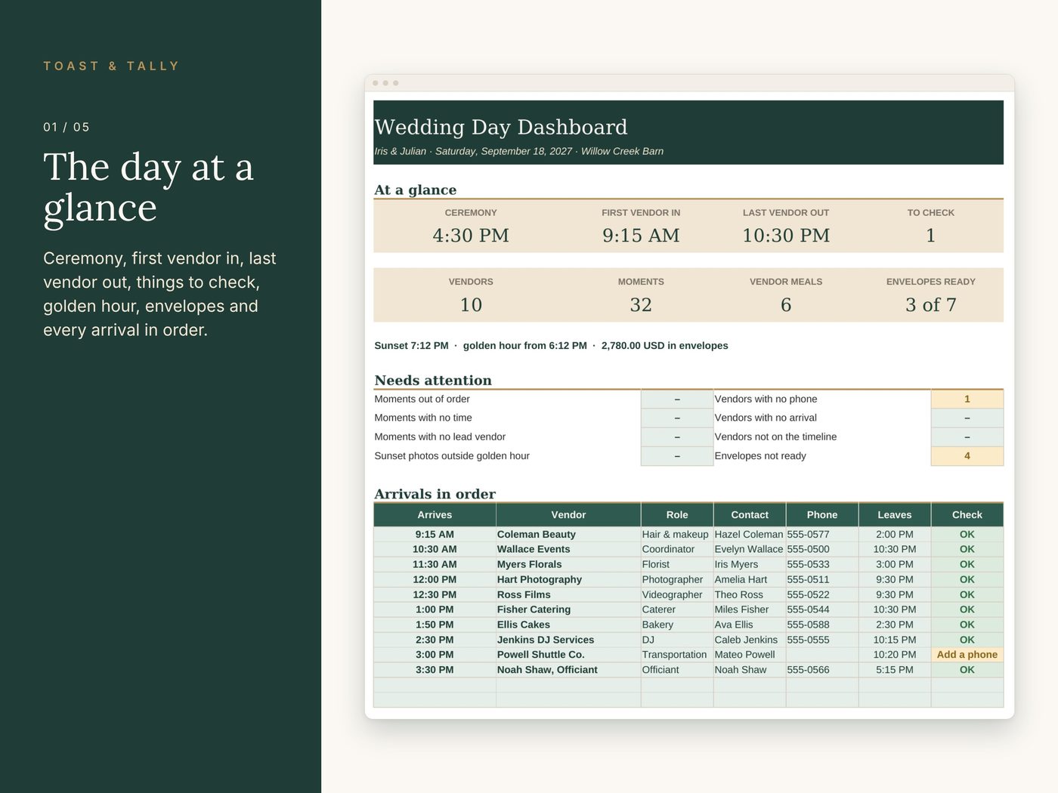Select the OK check for Fisher Catering
Screen dimensions: 1058x793
(967, 610)
